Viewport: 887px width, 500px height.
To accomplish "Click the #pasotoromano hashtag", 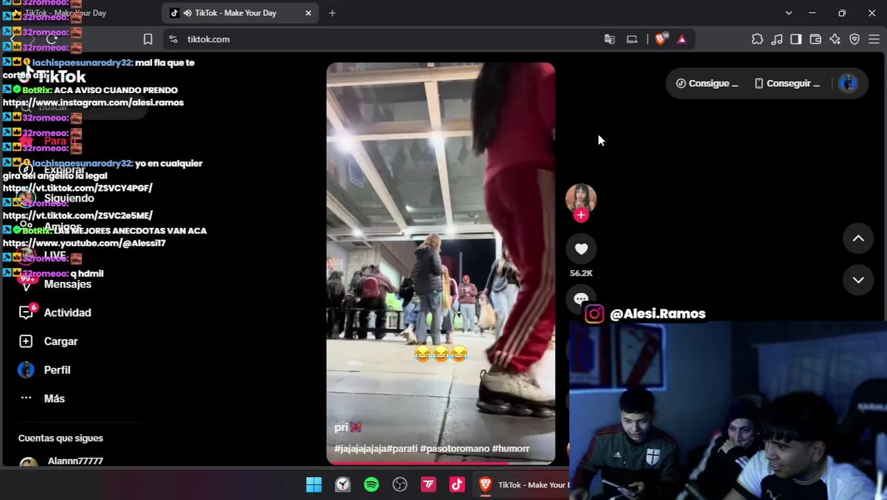I will pyautogui.click(x=455, y=449).
